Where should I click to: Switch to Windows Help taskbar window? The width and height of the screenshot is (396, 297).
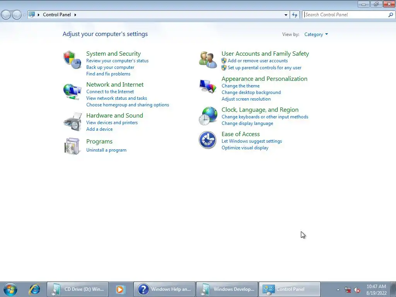pyautogui.click(x=164, y=289)
